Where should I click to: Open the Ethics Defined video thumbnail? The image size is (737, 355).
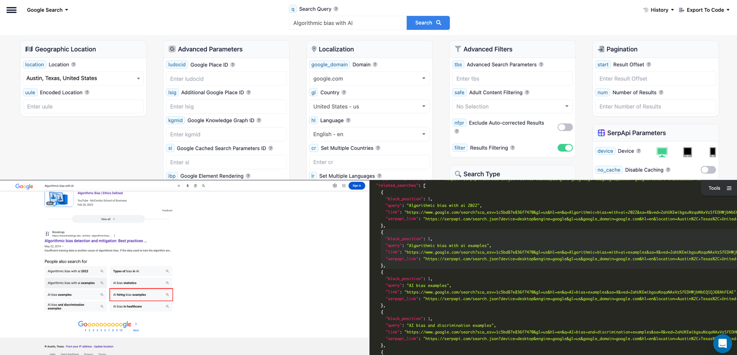point(59,198)
